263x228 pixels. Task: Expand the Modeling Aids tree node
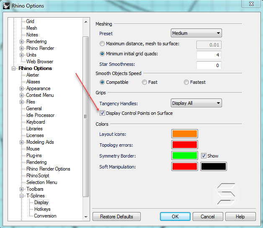21,142
